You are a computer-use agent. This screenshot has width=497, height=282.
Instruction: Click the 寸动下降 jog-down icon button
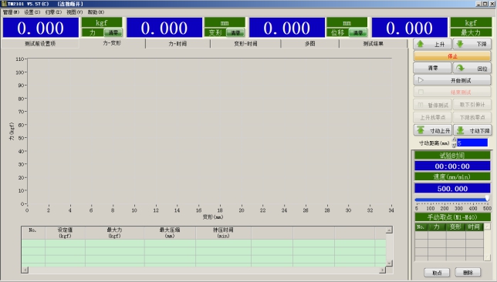472,130
